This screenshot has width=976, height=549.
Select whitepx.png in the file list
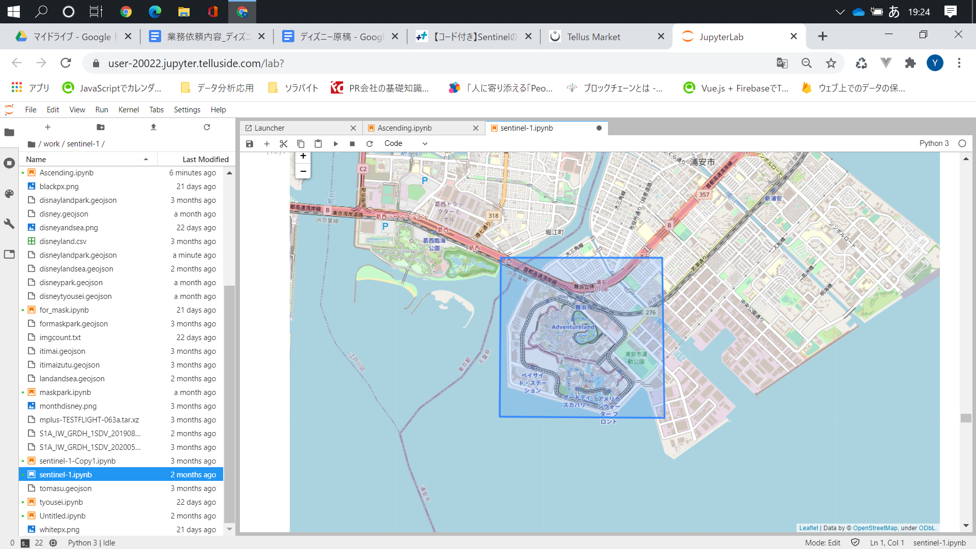pos(121,530)
